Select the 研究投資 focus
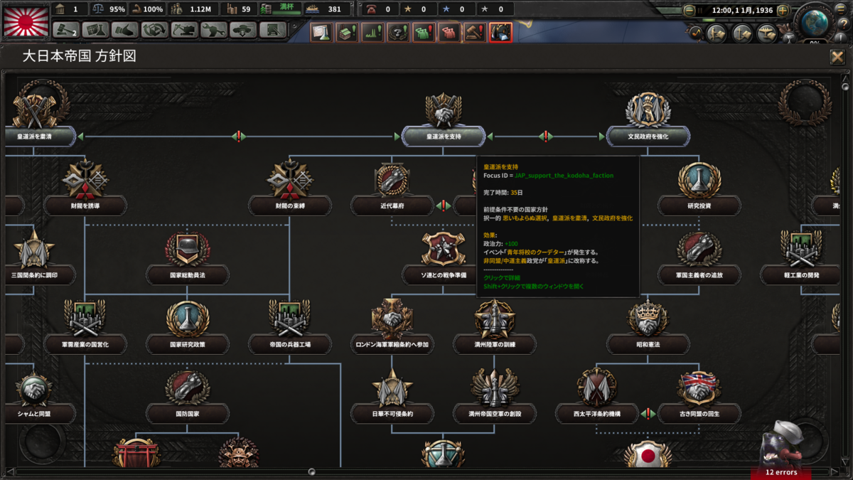853x480 pixels. click(699, 206)
